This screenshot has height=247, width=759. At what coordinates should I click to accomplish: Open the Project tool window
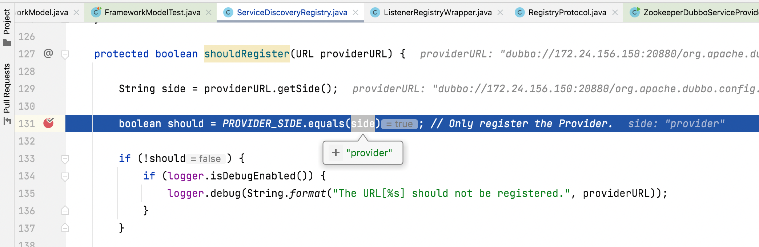click(x=7, y=27)
